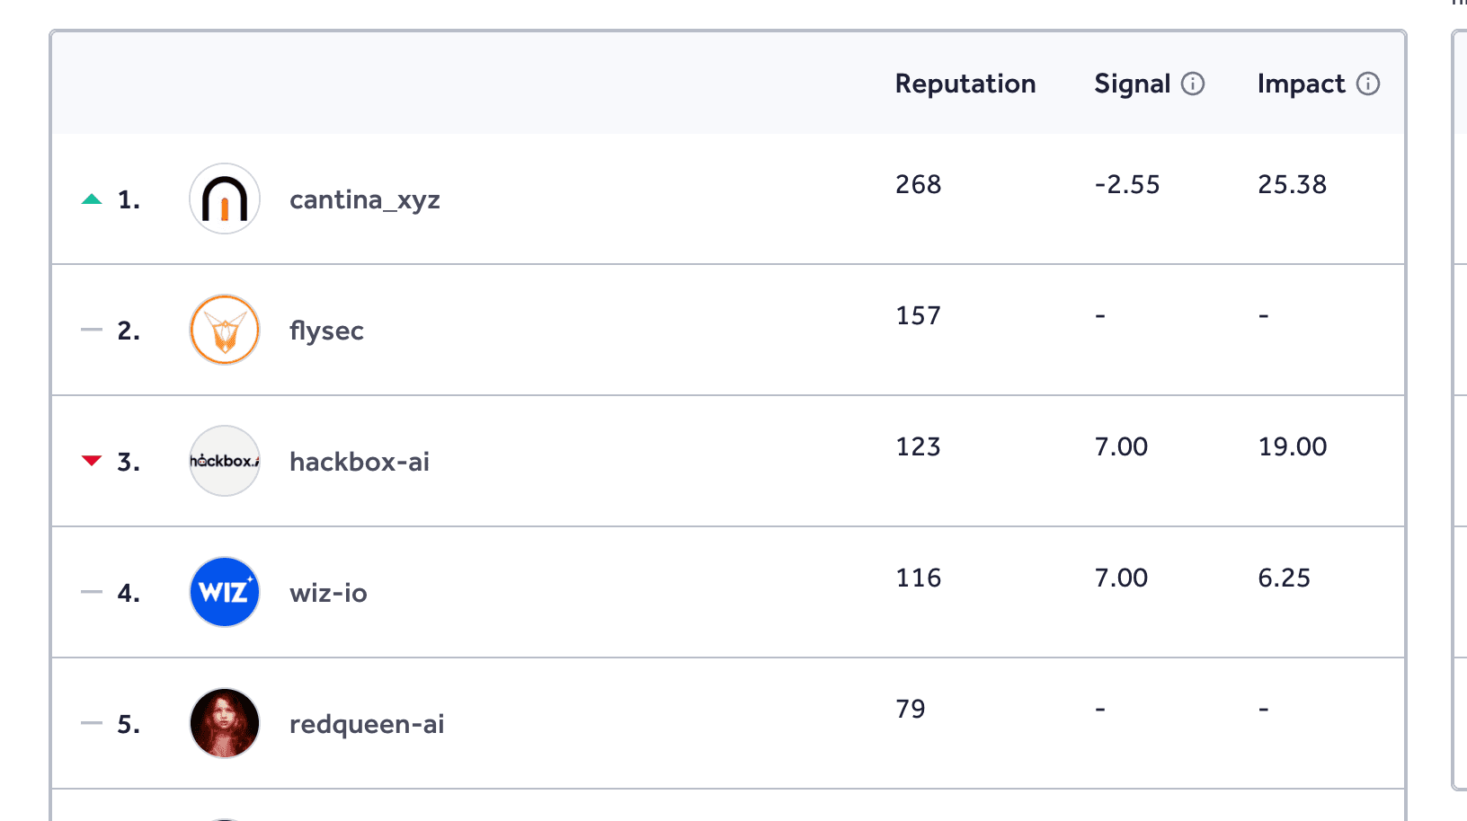The height and width of the screenshot is (821, 1467).
Task: Click the Impact info tooltip icon
Action: pos(1368,84)
